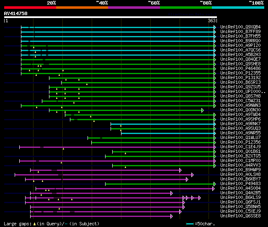268x227 pixels.
Task: Click the UniRef100_B9RRQ0 label
Action: [240, 41]
